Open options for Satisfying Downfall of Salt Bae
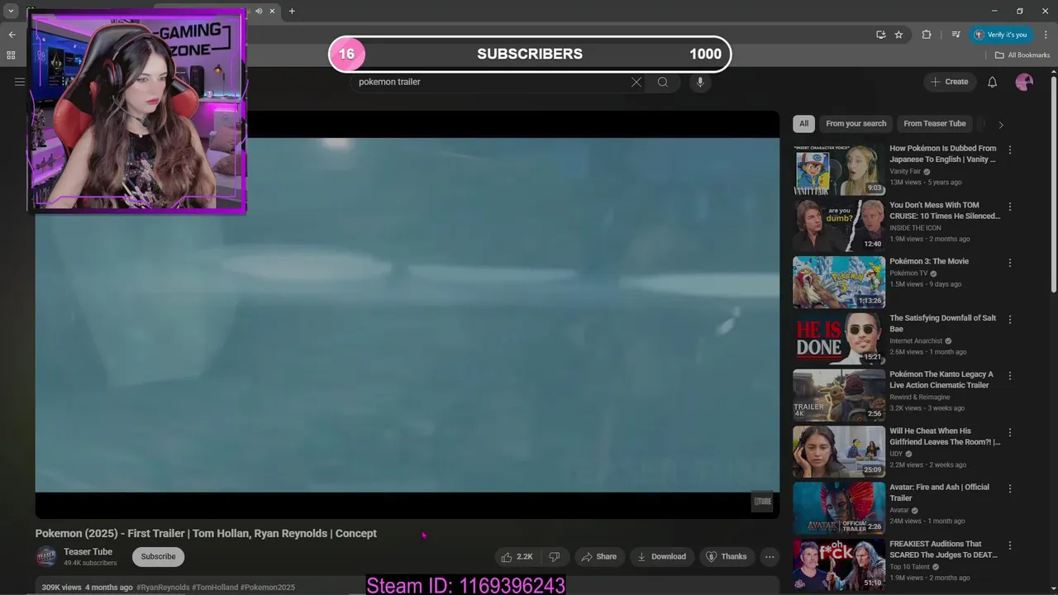The image size is (1058, 595). pos(1009,319)
